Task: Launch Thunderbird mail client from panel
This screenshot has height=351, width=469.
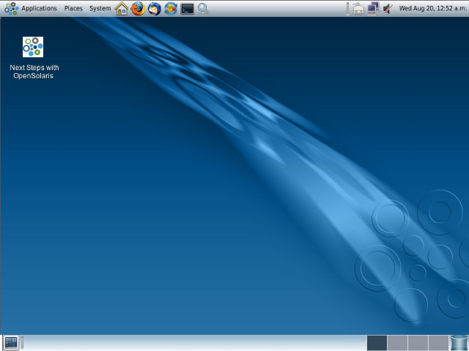Action: (155, 8)
